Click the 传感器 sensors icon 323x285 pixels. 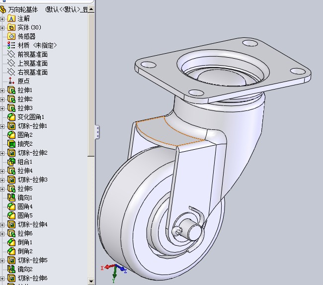pyautogui.click(x=11, y=36)
